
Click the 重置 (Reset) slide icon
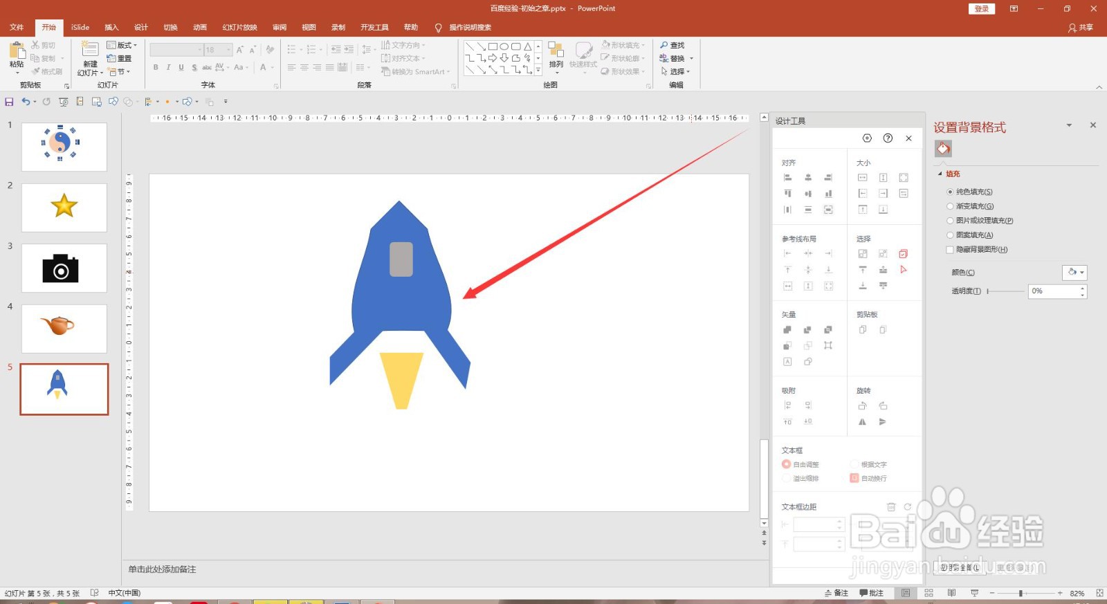pyautogui.click(x=111, y=58)
